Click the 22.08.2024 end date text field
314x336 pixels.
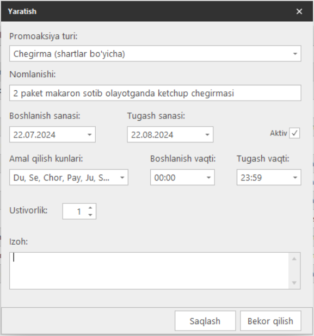pos(165,135)
